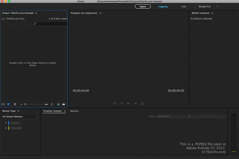Switch to the Markers tab
Viewport: 239px width, 159px height.
[74, 111]
